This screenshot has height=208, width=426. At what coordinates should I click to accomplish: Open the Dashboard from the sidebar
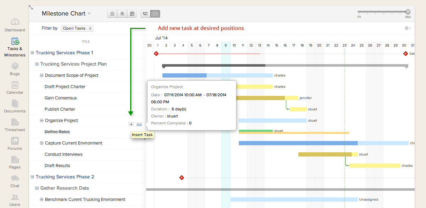click(15, 25)
